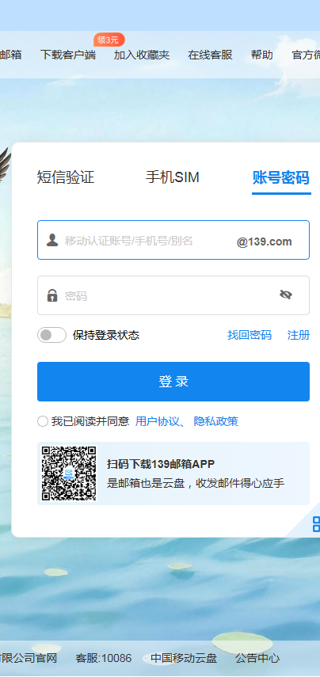Click 加入收藏夹 in top navigation
The height and width of the screenshot is (677, 320).
coord(142,55)
